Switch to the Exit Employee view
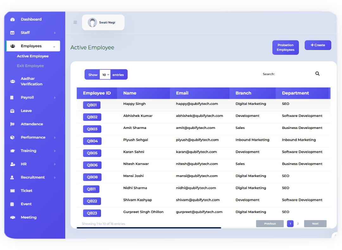The height and width of the screenshot is (250, 342). point(30,66)
